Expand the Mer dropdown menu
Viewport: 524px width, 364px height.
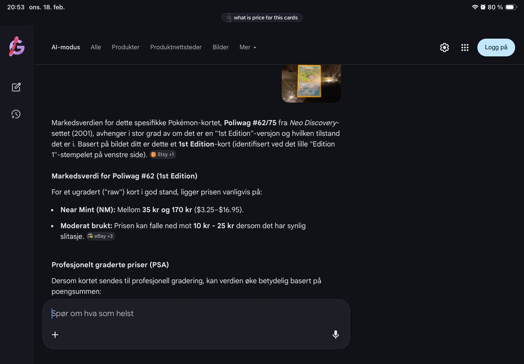point(247,47)
